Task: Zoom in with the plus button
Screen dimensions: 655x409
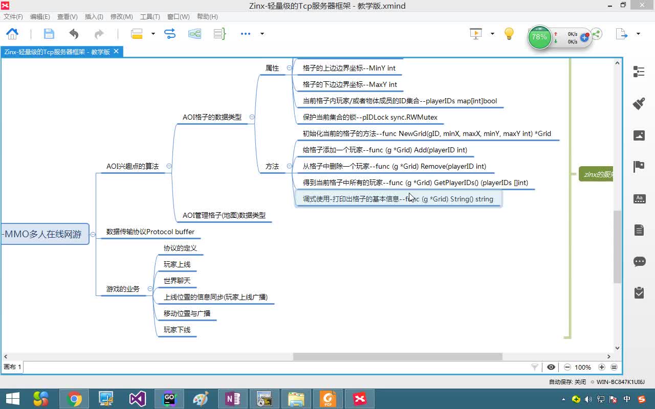Action: [x=602, y=367]
